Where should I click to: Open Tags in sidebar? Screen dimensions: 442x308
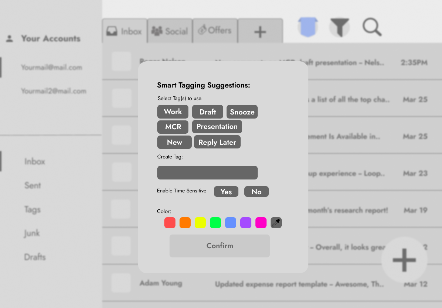tap(33, 209)
